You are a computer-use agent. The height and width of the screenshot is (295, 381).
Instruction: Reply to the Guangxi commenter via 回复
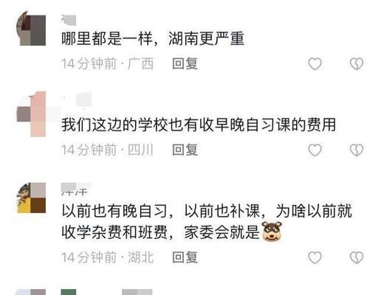(x=185, y=63)
